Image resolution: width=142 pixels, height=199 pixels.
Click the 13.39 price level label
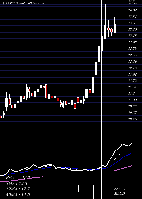point(132,30)
